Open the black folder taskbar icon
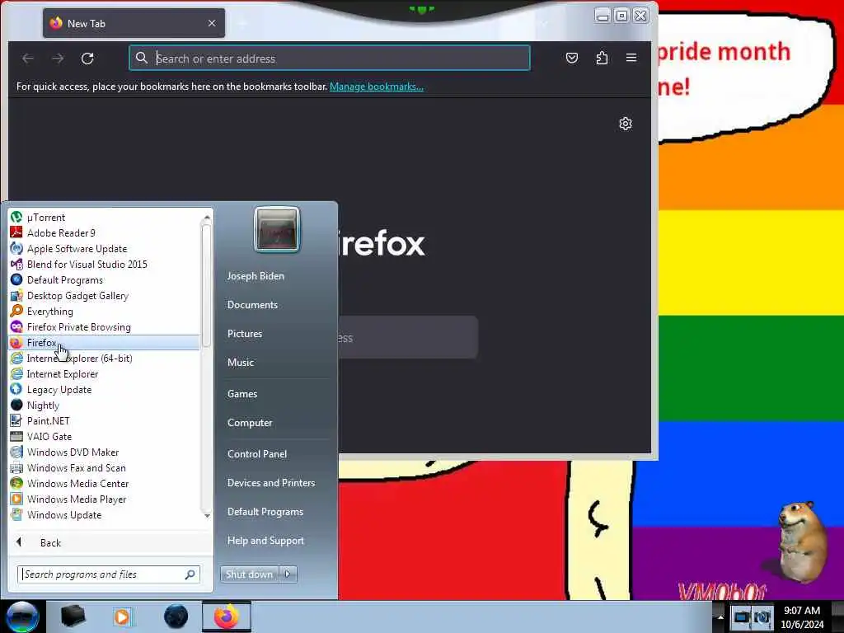Viewport: 844px width, 633px height. [73, 617]
